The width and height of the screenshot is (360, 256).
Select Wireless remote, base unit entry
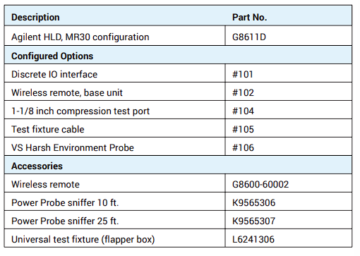[67, 93]
